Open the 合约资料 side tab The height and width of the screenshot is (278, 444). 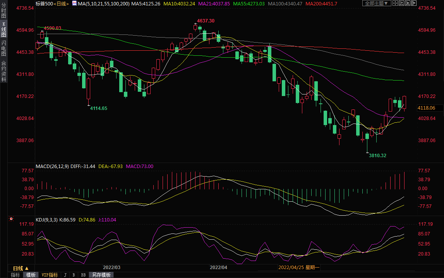[x=3, y=71]
